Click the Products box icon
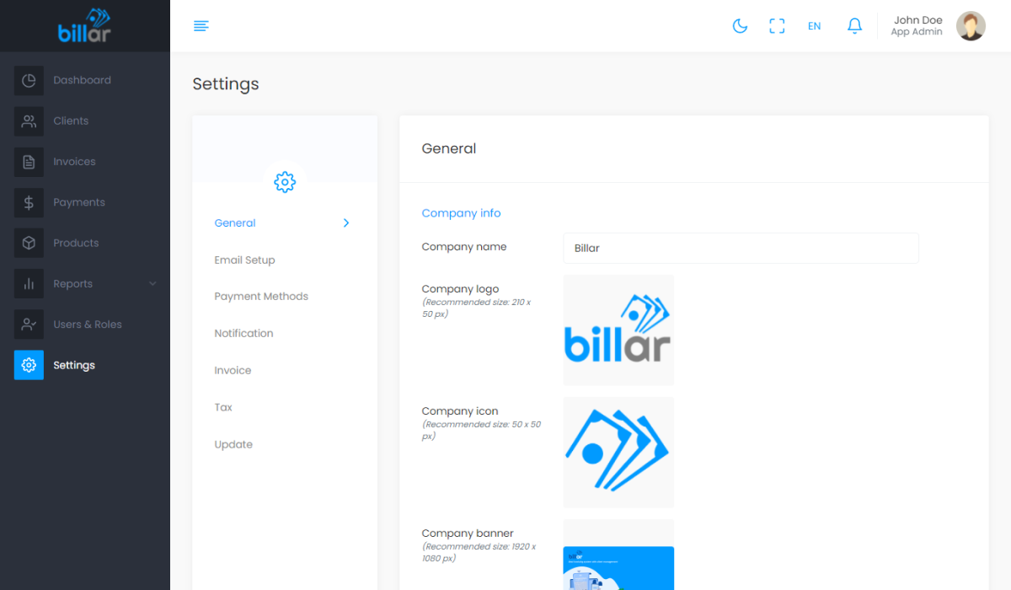 pos(29,243)
